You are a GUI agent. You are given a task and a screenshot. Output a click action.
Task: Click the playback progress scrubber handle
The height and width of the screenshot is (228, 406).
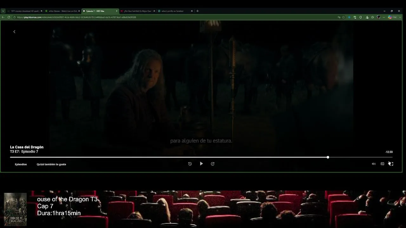(x=328, y=157)
